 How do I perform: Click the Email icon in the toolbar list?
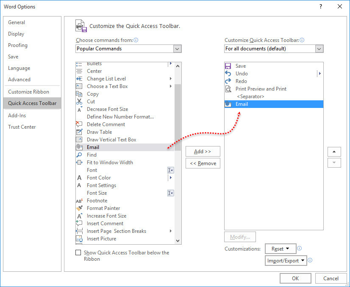click(228, 104)
